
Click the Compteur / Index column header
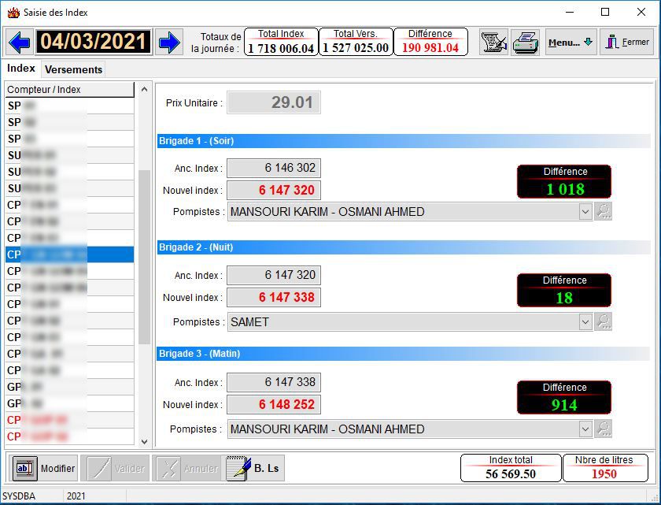(69, 90)
